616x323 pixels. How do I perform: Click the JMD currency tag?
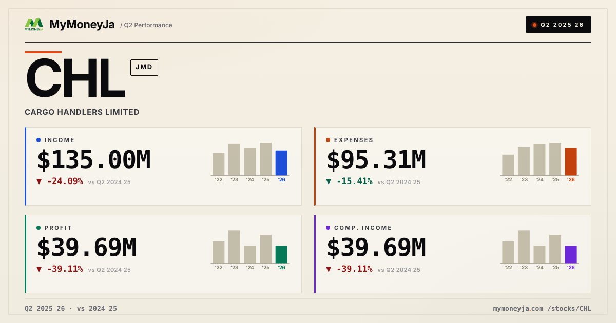click(144, 67)
